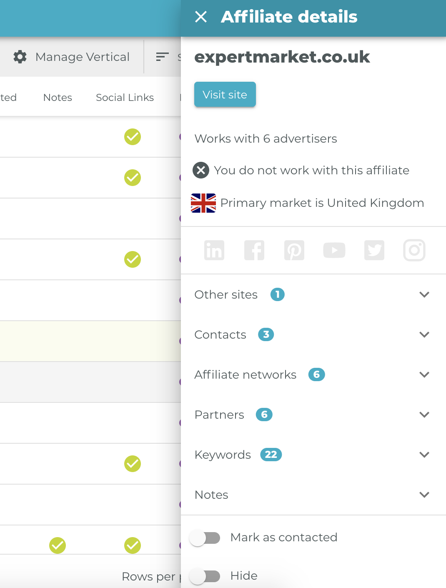
Task: Open the Twitter social icon
Action: click(x=374, y=250)
